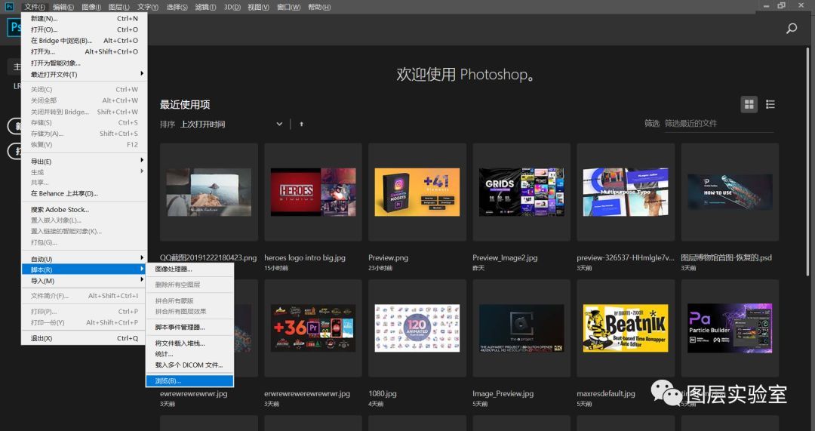Click the search magnifier icon

click(x=792, y=29)
